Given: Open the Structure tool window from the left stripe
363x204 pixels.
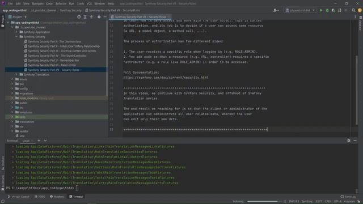Looking at the screenshot, I should [2, 163].
